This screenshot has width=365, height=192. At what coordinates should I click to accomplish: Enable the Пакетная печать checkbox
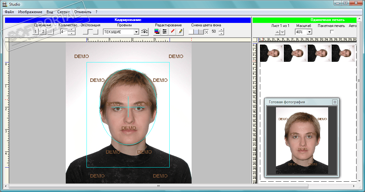click(x=332, y=32)
